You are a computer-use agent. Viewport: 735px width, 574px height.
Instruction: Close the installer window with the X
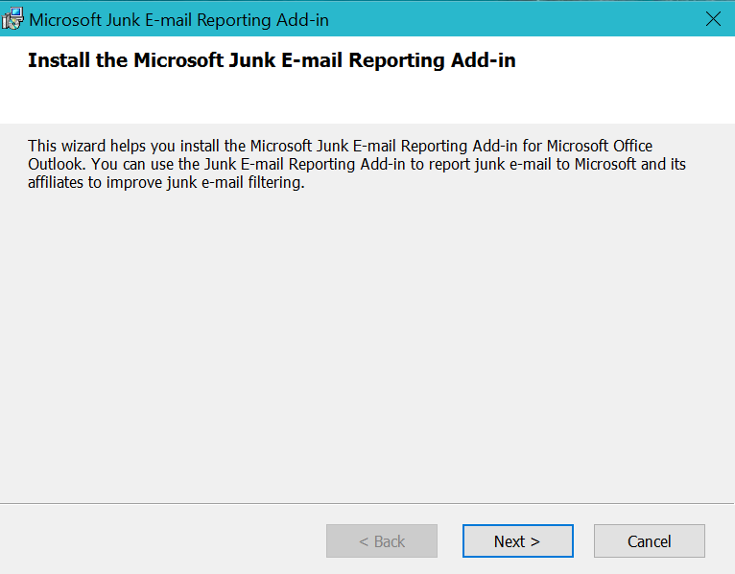[712, 19]
